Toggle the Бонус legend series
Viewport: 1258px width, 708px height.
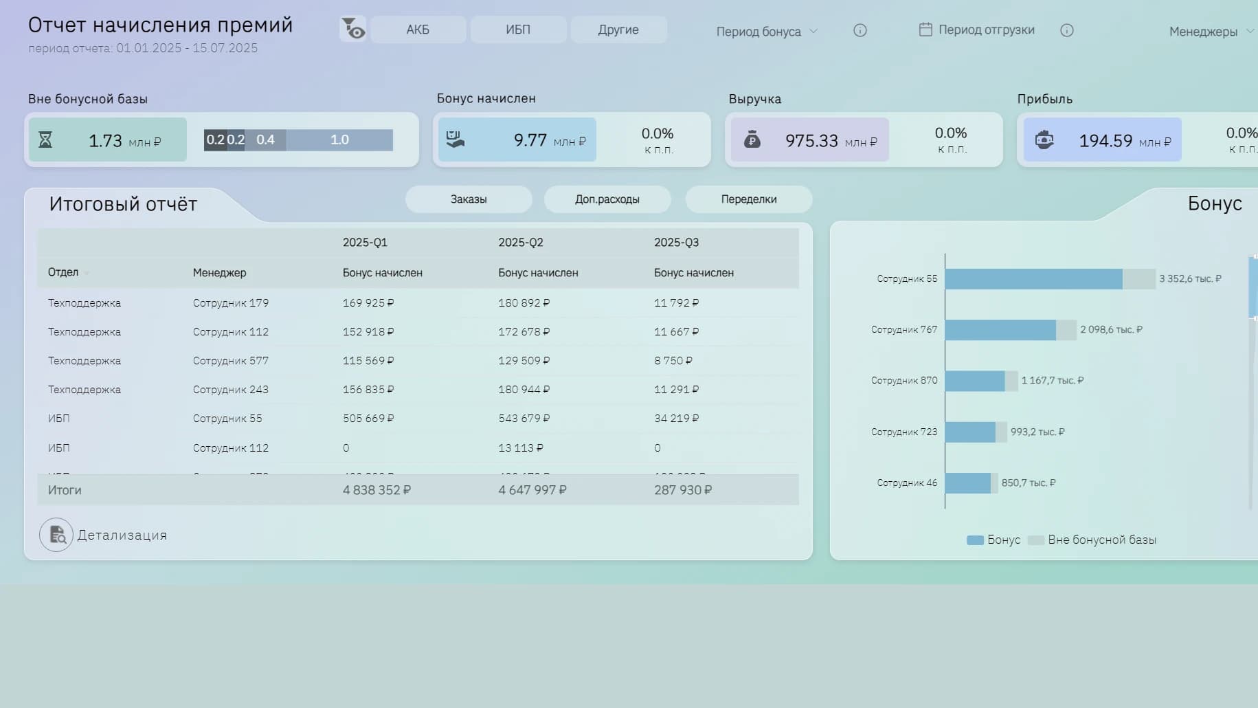(x=993, y=540)
